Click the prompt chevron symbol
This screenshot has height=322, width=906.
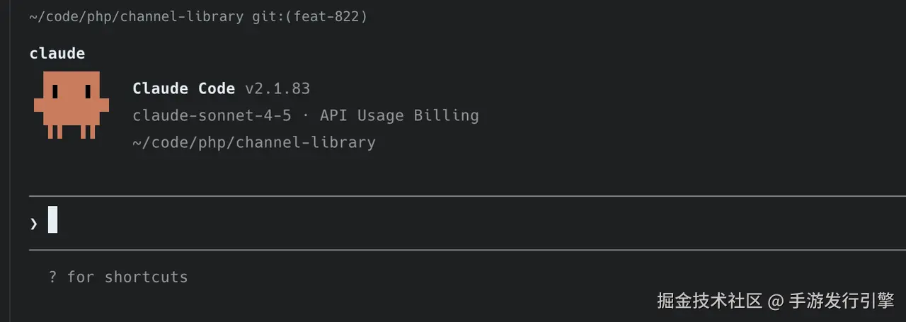pos(33,223)
